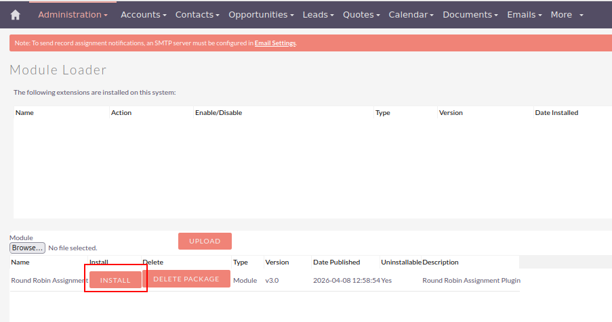Click the Module type link

tap(245, 280)
